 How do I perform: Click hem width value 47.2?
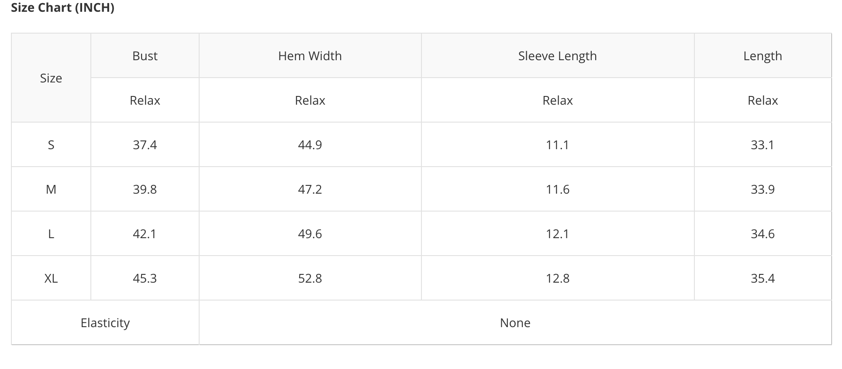click(x=310, y=189)
